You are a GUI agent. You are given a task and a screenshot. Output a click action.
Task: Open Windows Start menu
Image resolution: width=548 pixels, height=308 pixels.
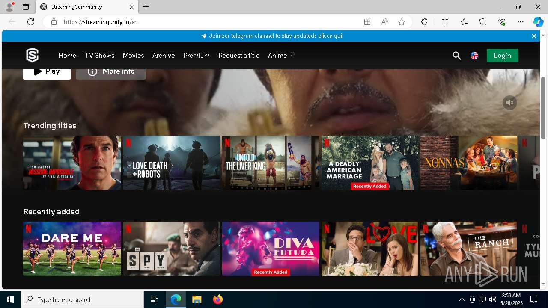click(10, 299)
